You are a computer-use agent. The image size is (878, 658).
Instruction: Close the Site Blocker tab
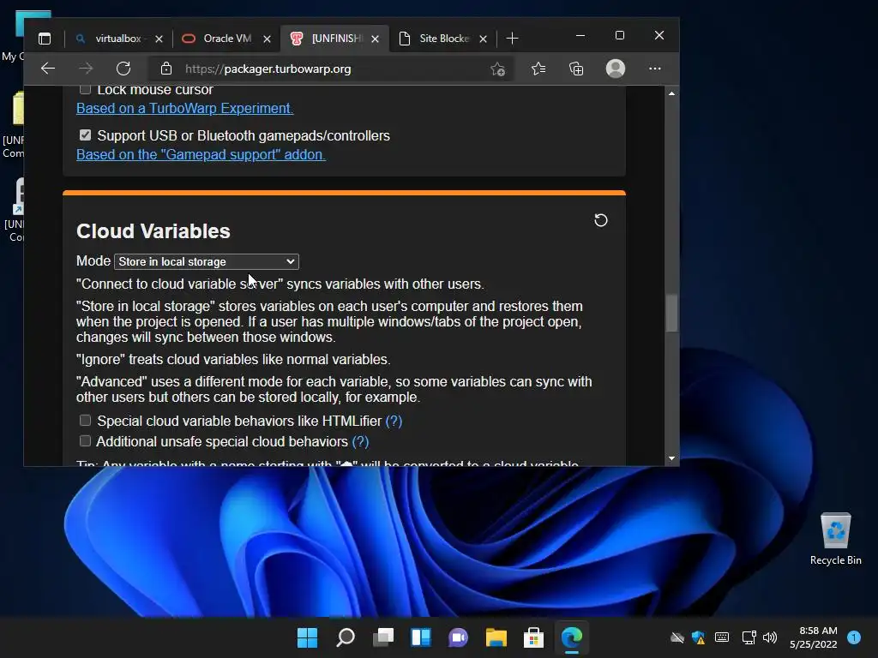tap(484, 39)
